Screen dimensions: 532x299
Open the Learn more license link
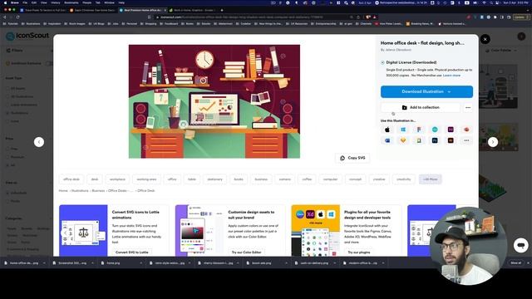pyautogui.click(x=451, y=76)
